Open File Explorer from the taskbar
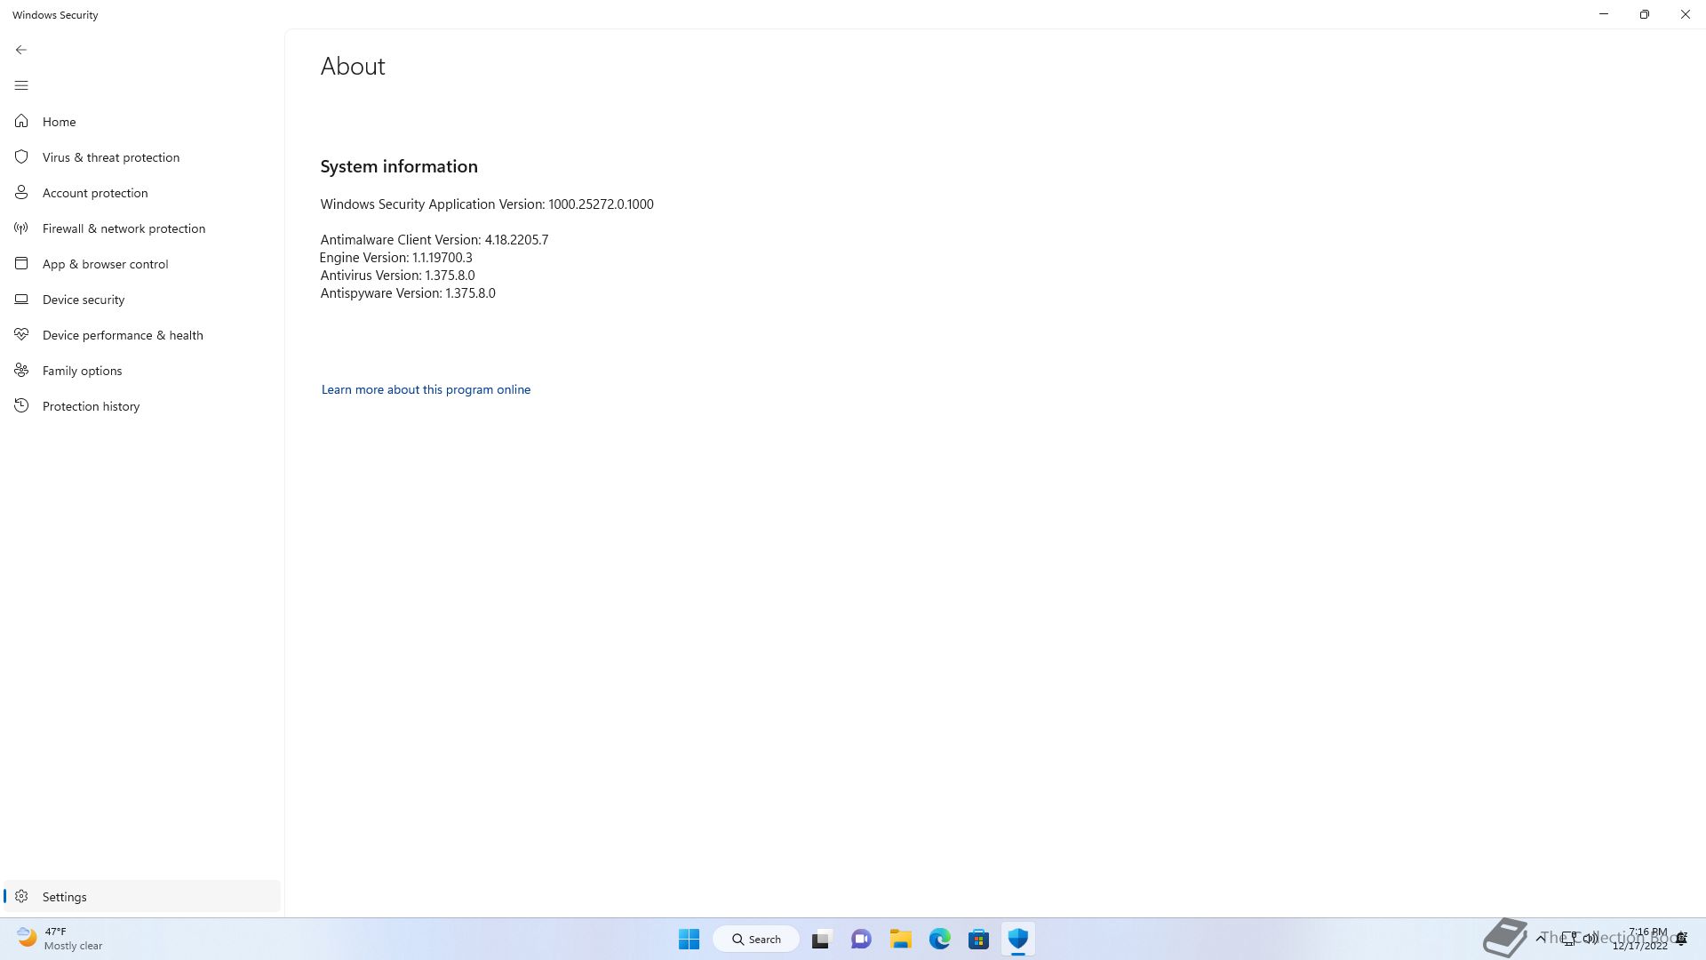The width and height of the screenshot is (1706, 960). click(x=900, y=939)
